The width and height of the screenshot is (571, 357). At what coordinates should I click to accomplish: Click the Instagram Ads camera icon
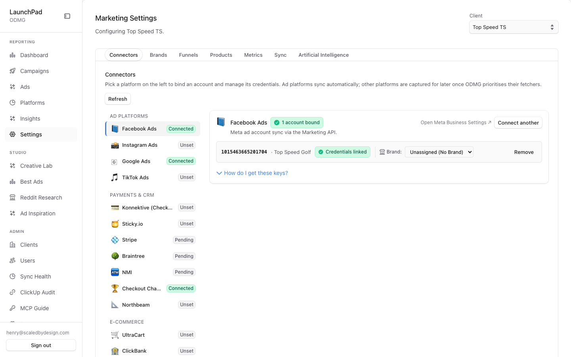click(x=115, y=145)
